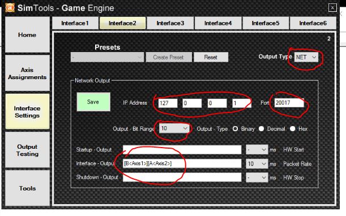Select Interface Settings in sidebar
The image size is (346, 216).
pyautogui.click(x=27, y=111)
